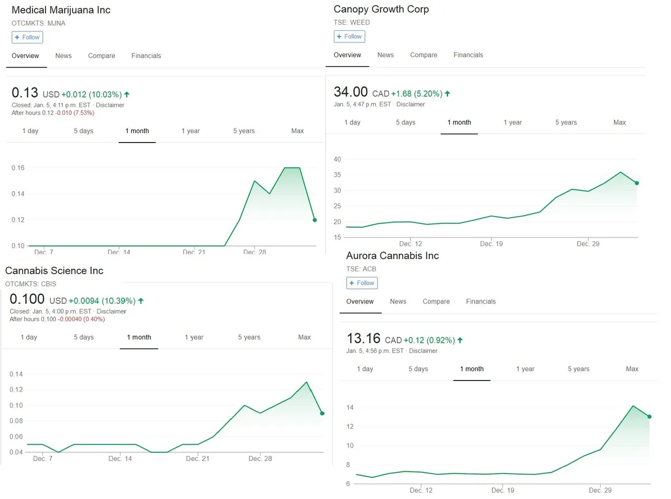Follow Medical Marijuana Inc stock

click(x=27, y=37)
